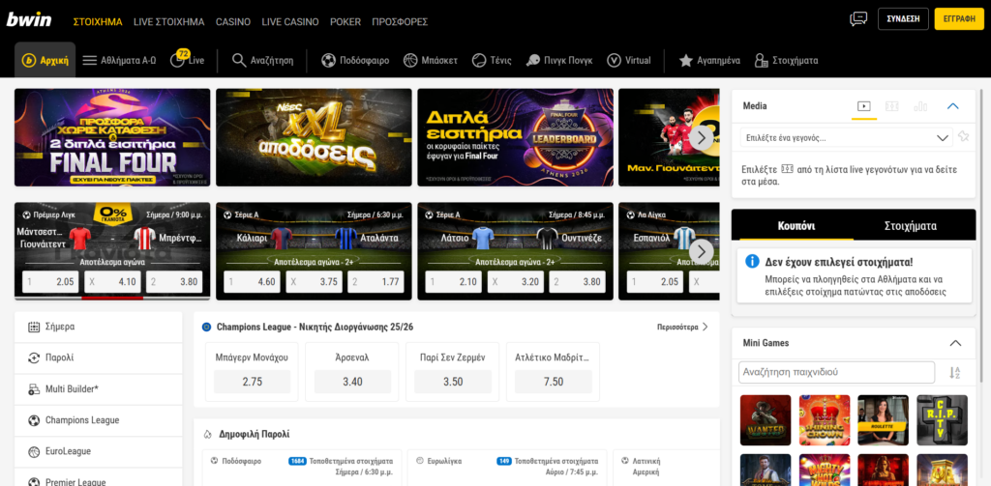Image resolution: width=991 pixels, height=486 pixels.
Task: Select the Στοιχήματα betslip tab
Action: point(910,225)
